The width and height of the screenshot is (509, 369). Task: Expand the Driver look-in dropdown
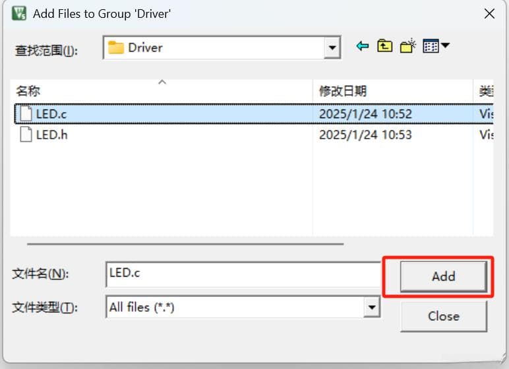click(x=332, y=48)
